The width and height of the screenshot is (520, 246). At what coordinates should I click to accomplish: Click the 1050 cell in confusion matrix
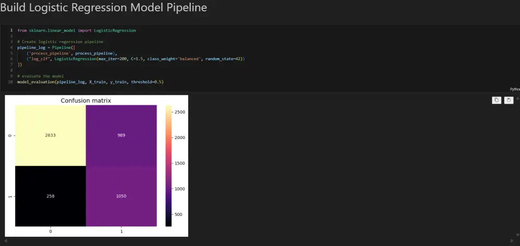121,196
